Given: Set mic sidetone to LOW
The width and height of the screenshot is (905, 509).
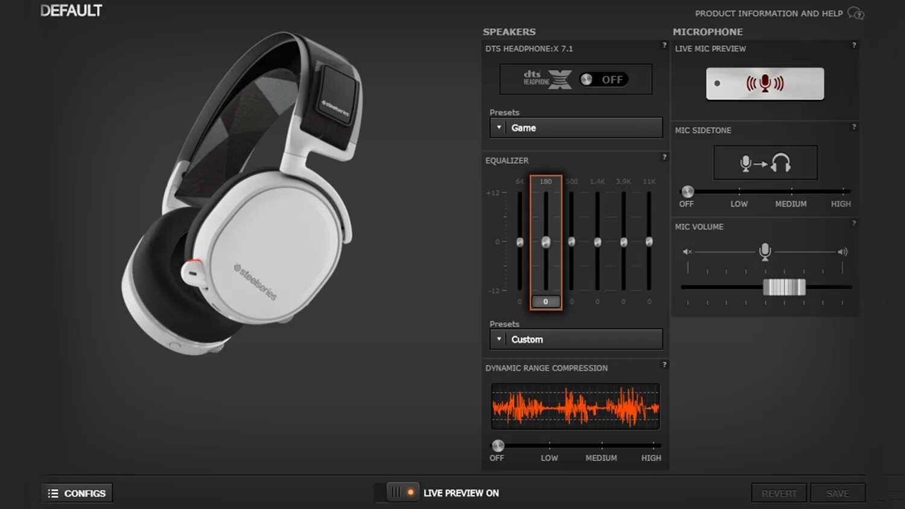Looking at the screenshot, I should [x=739, y=204].
